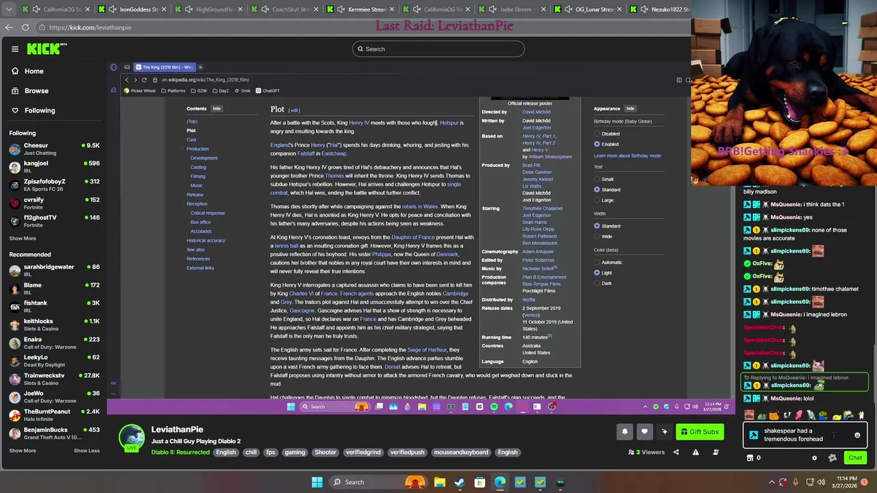Select the orange cat quick emote
Screen dimensions: 877x493
[x=774, y=415]
